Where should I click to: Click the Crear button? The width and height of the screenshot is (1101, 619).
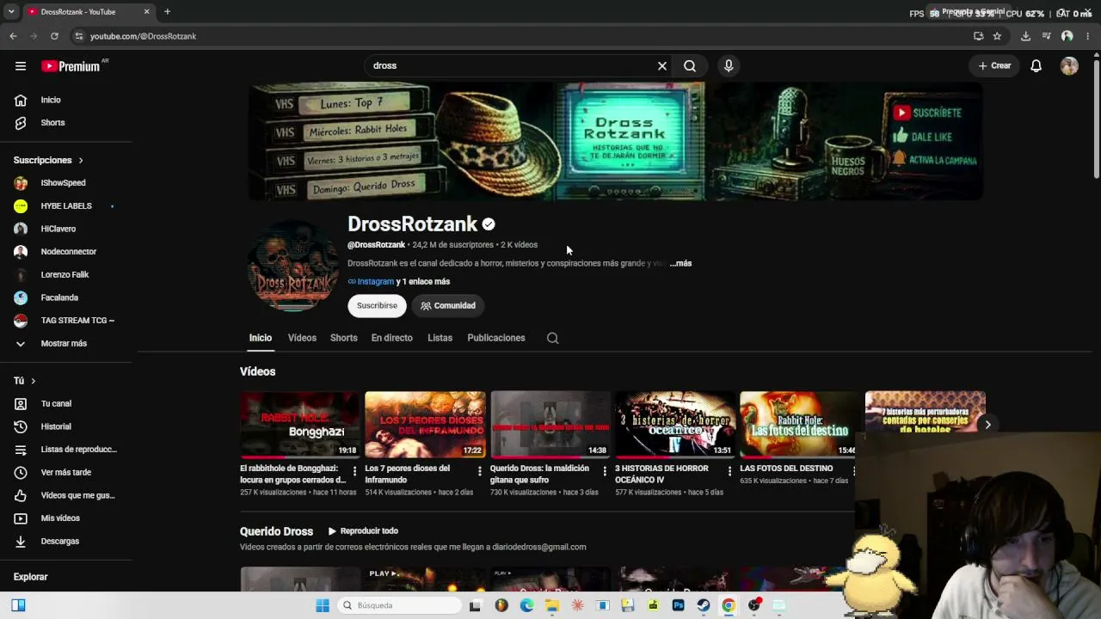994,65
